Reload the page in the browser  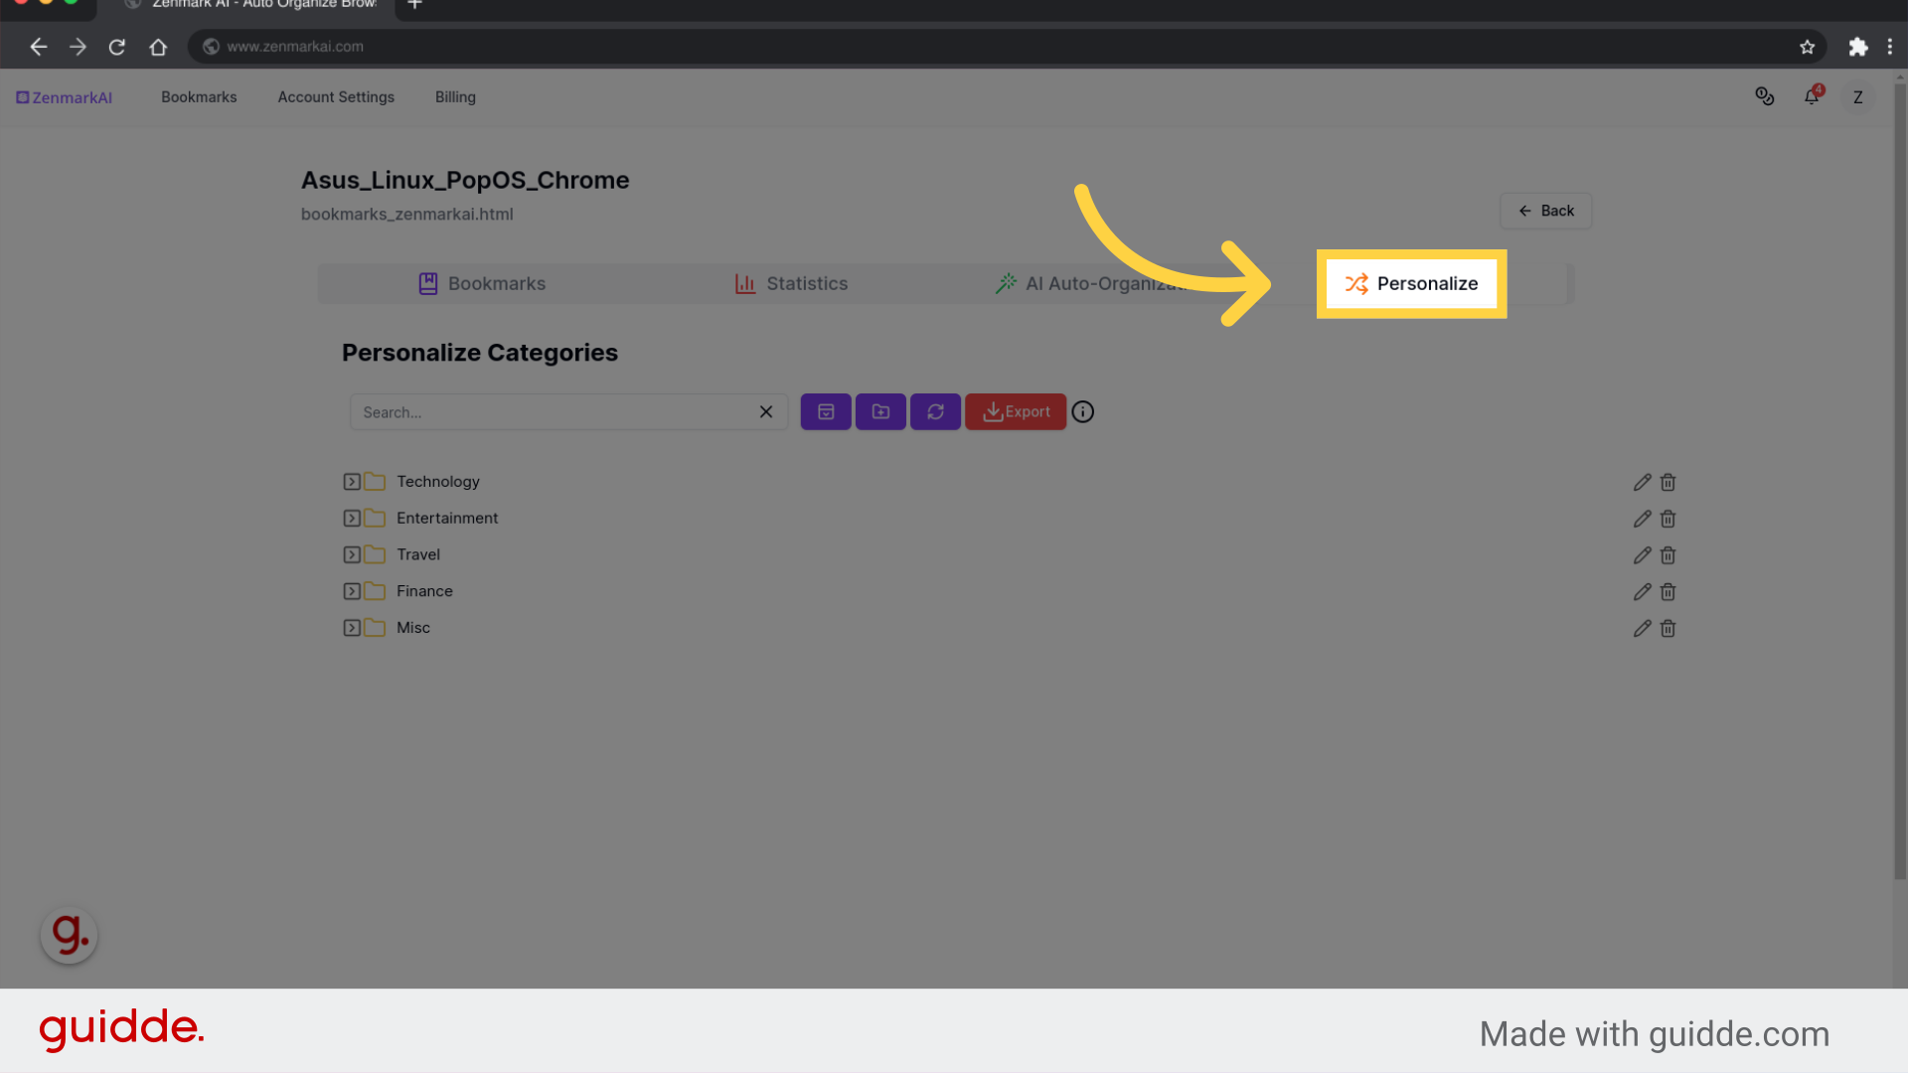(x=117, y=47)
